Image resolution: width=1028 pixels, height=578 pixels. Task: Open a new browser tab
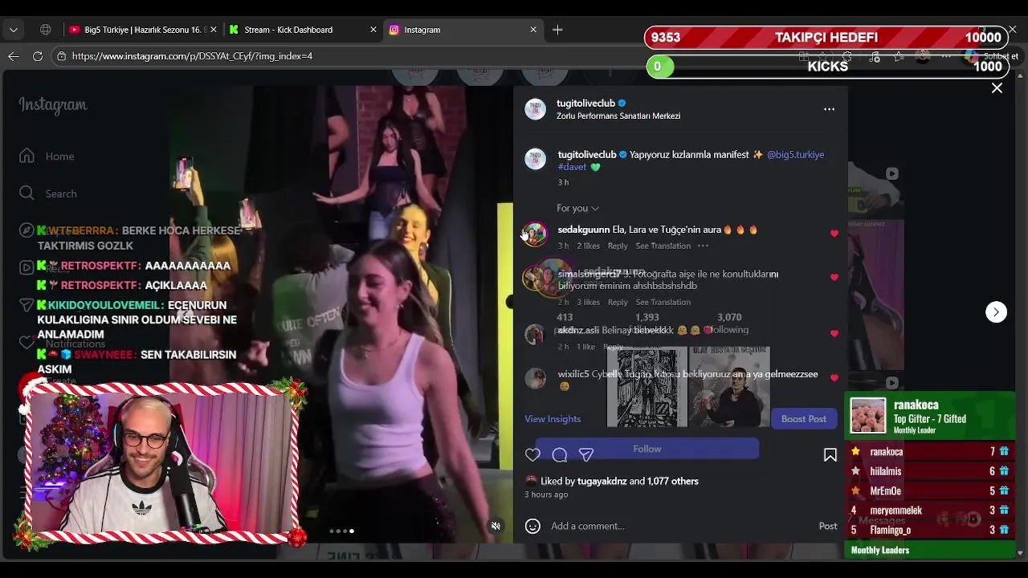pos(557,30)
